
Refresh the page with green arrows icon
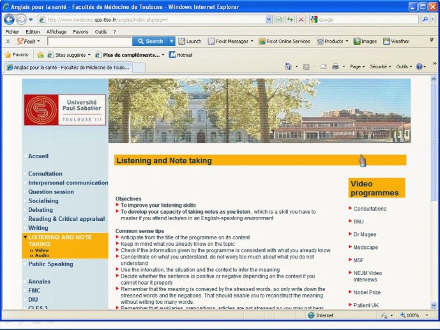tap(290, 20)
